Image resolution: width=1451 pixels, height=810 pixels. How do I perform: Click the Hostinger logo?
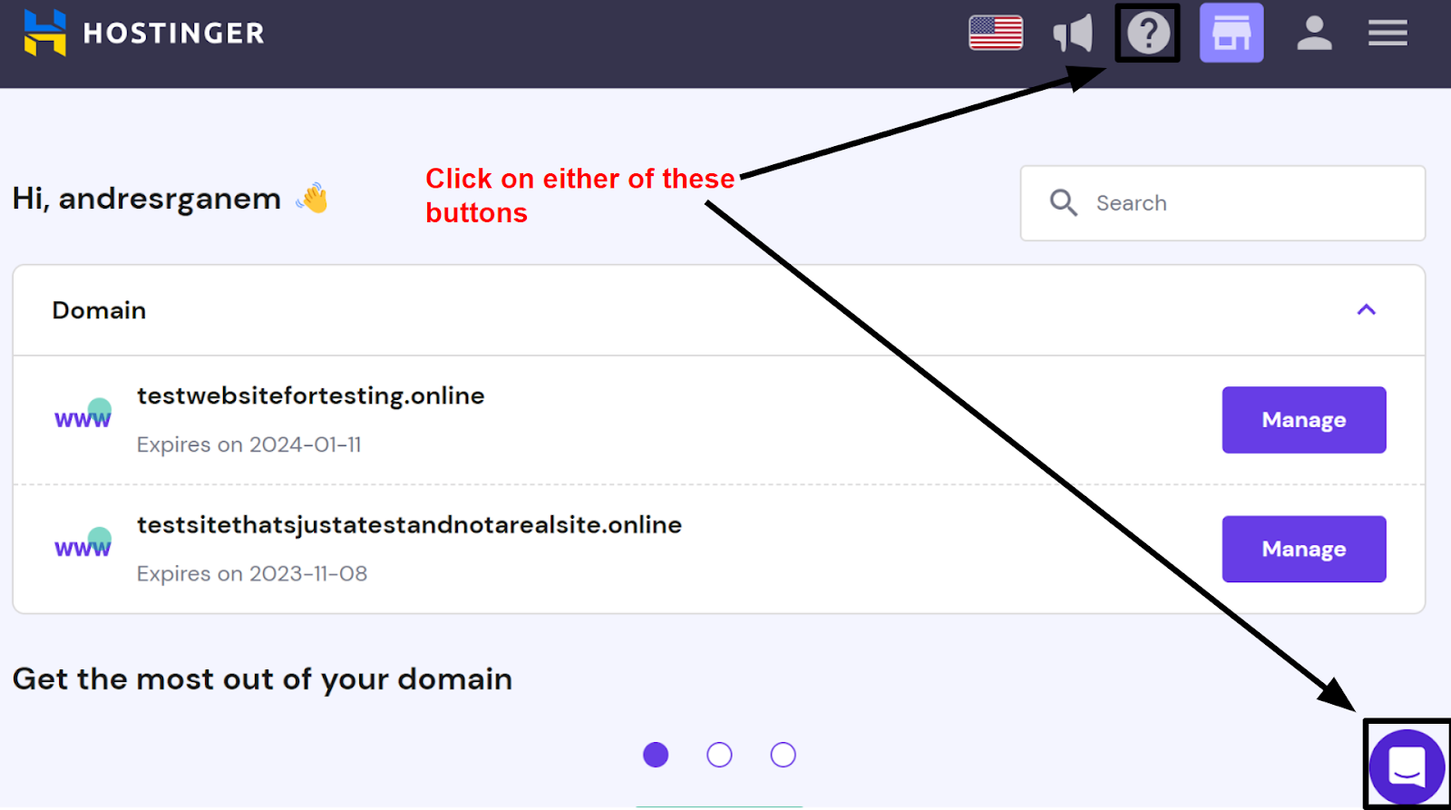click(x=144, y=33)
